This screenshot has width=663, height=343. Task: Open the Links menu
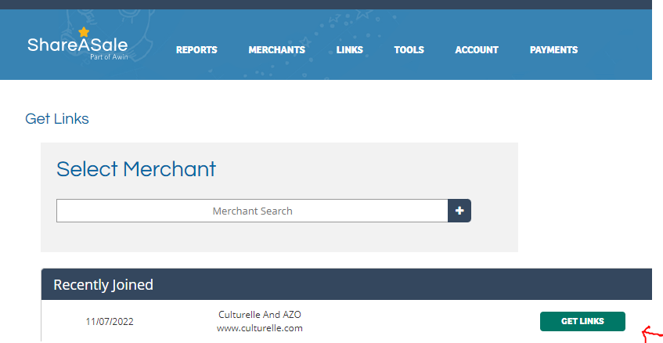click(x=350, y=50)
